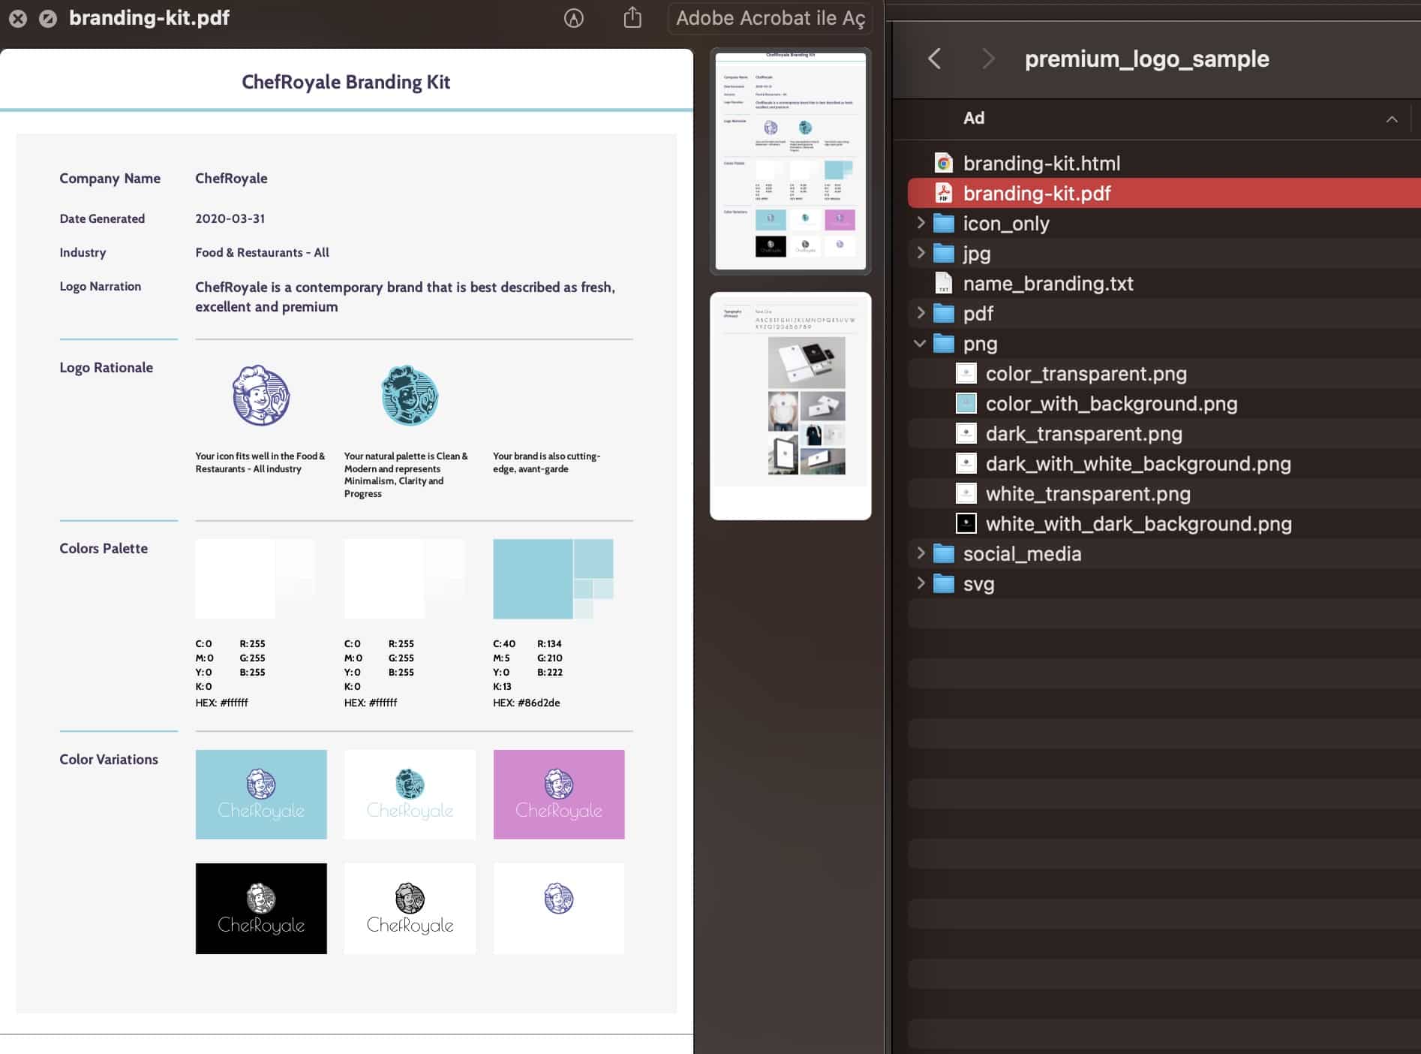This screenshot has height=1054, width=1421.
Task: Select the name_branding.txt file name
Action: click(x=1048, y=283)
